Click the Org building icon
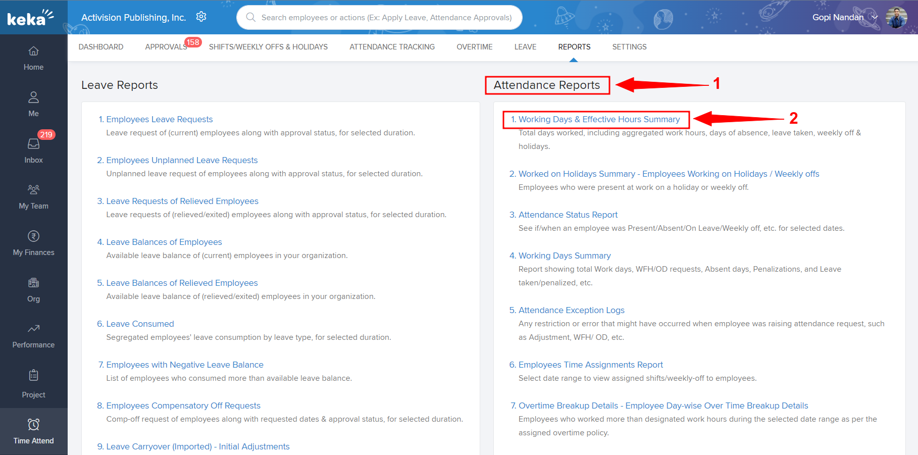The image size is (918, 455). pos(33,283)
